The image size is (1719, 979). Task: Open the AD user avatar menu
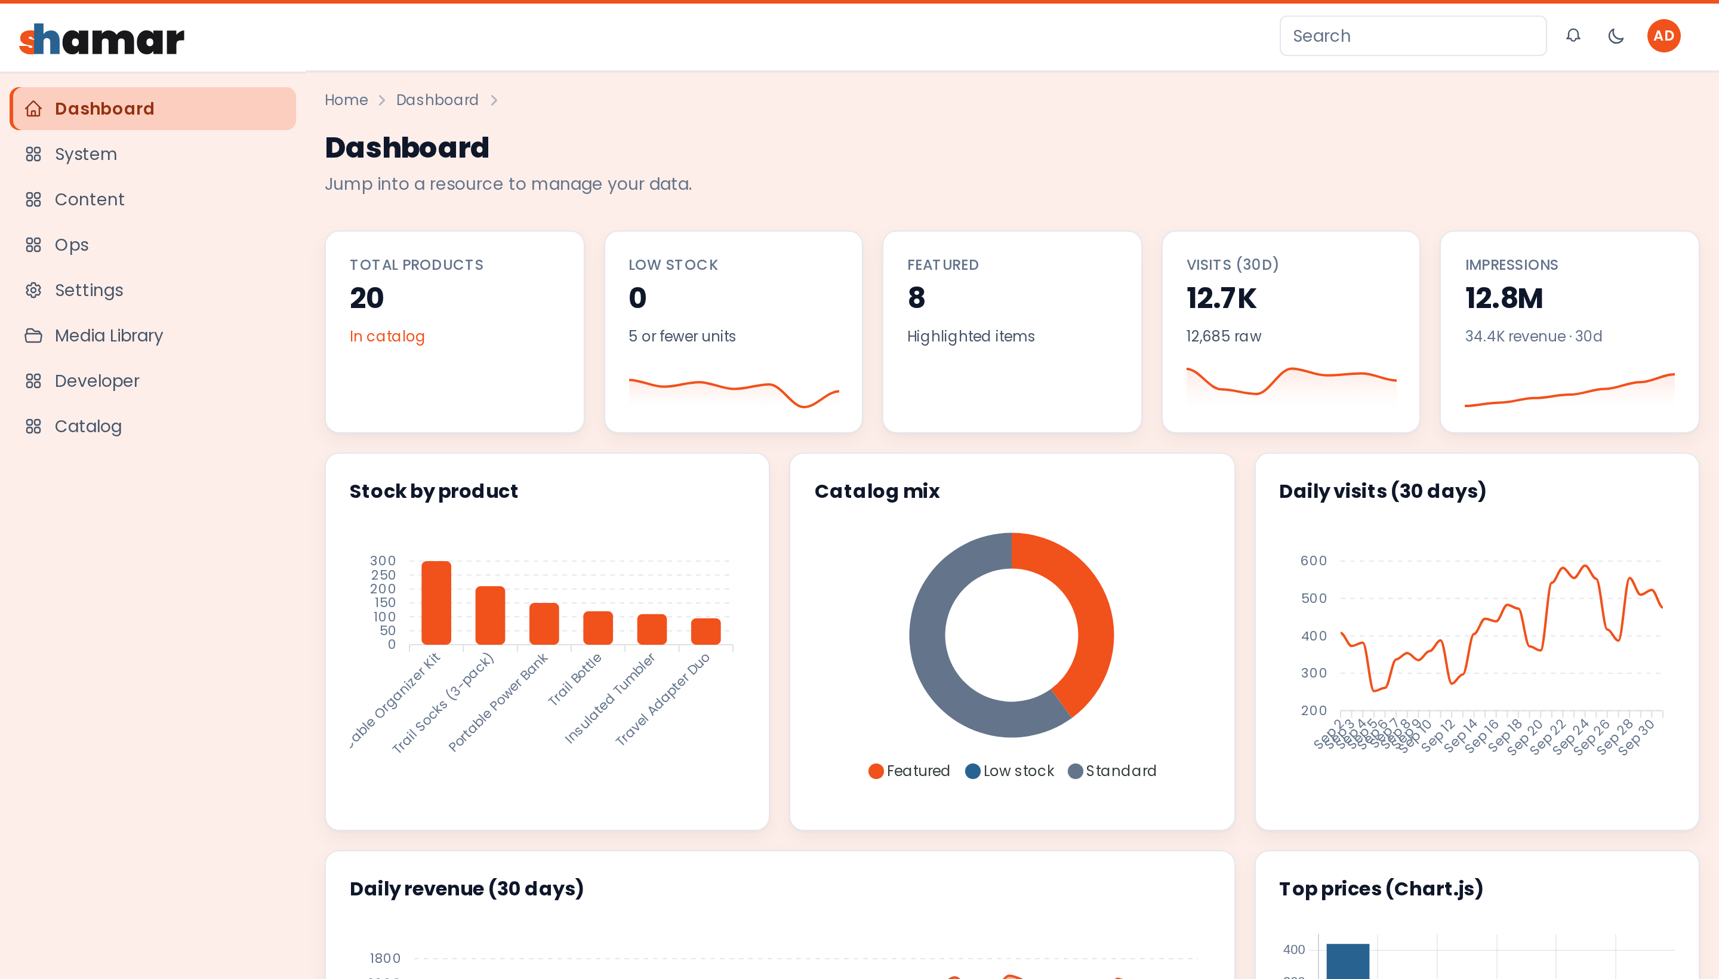click(1663, 36)
